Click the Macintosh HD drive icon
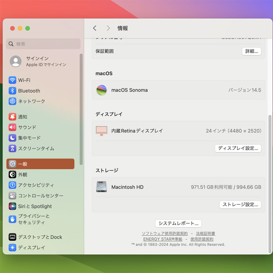The width and height of the screenshot is (273, 273). pos(101,187)
